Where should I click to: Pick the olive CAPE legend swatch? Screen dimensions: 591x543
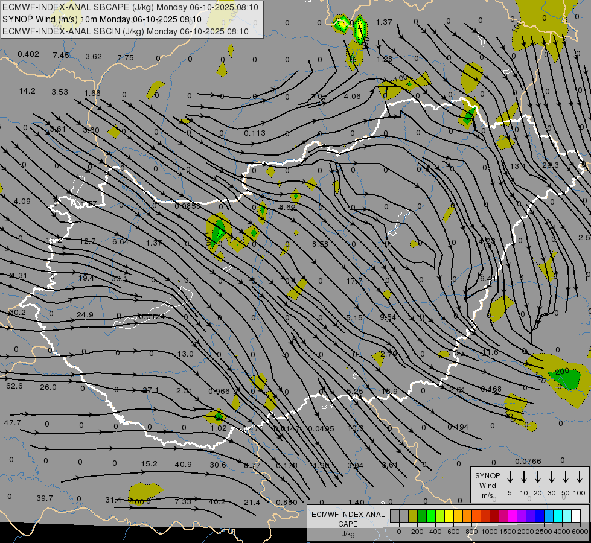click(x=413, y=516)
